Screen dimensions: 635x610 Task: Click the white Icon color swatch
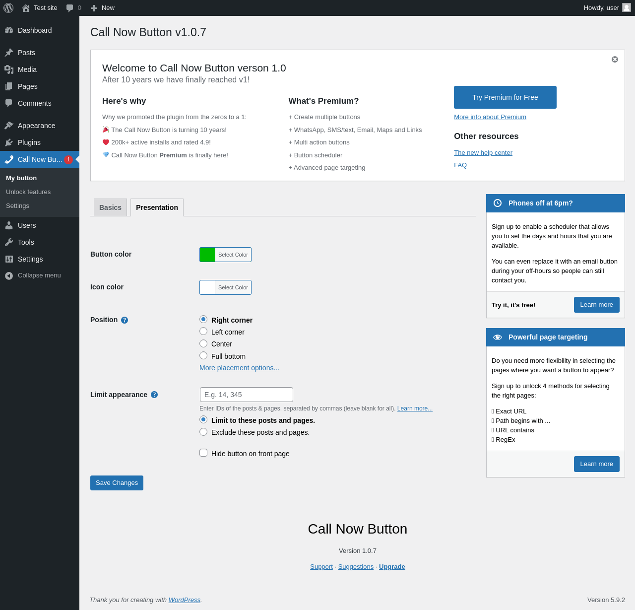coord(207,287)
